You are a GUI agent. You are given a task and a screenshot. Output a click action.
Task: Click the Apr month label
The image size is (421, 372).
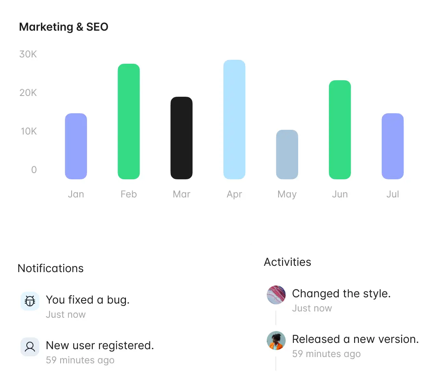(235, 194)
